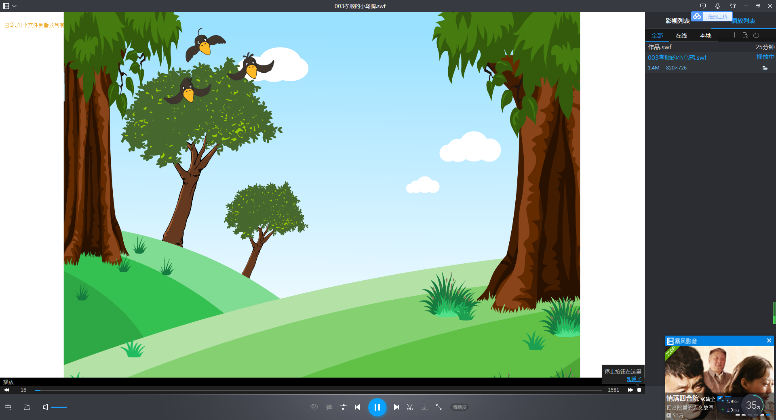Screen dimensions: 776x420
Task: Click the 35% speed indicator circle
Action: 753,405
